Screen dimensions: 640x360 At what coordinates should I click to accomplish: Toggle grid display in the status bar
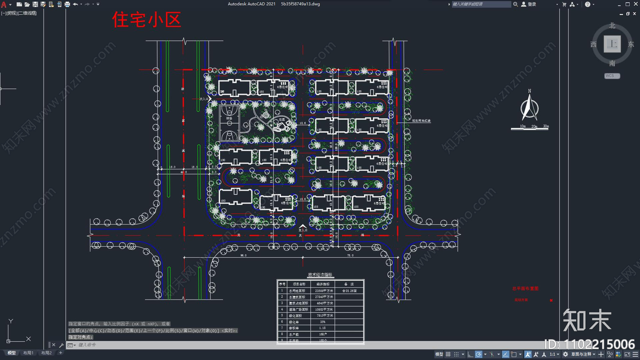click(448, 355)
